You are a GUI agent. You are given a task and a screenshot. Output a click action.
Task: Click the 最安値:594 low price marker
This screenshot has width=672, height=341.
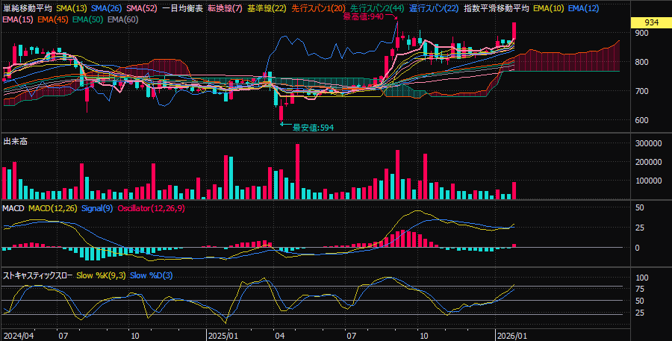pos(312,128)
